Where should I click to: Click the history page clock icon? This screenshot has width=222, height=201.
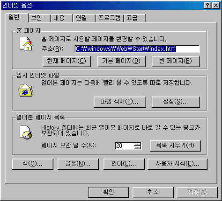point(26,132)
